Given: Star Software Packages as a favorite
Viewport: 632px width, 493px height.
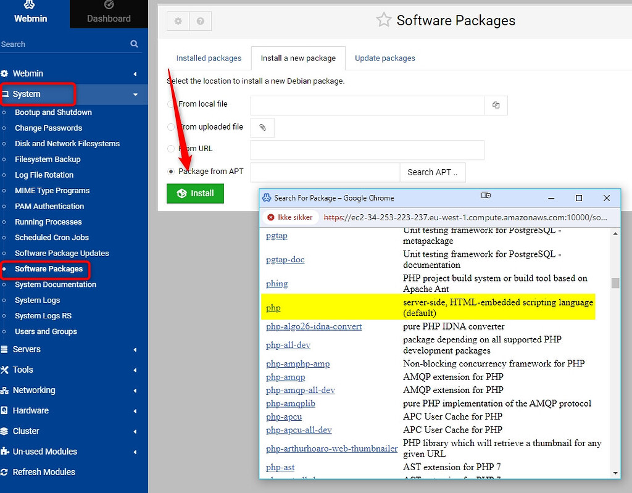Looking at the screenshot, I should 383,19.
